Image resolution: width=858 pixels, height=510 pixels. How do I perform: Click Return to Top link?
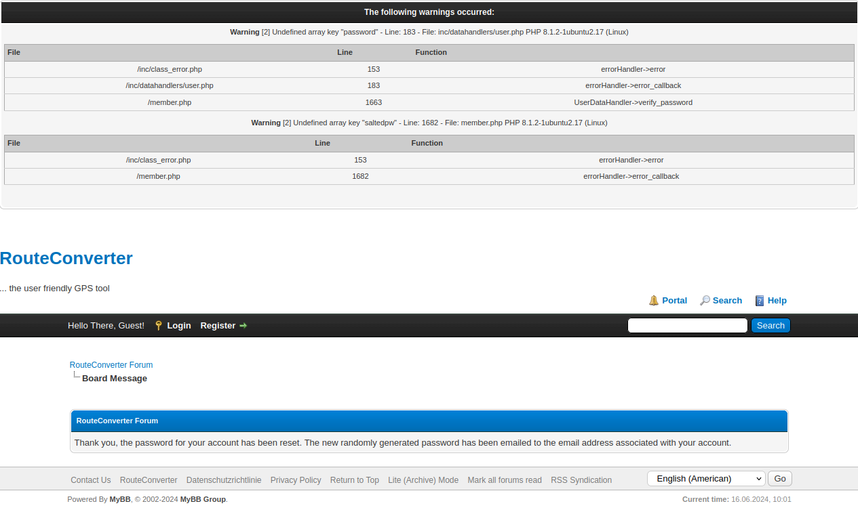coord(355,480)
